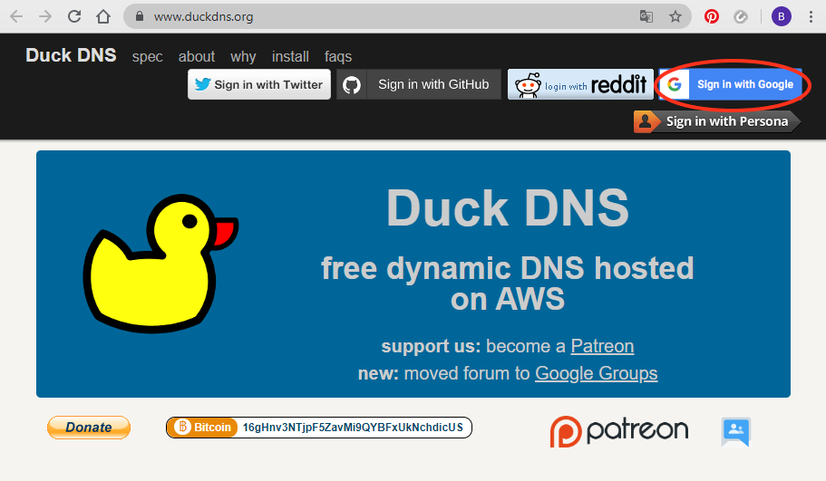Click the 'free dynamic DNS hosted on AWS' text
Image resolution: width=826 pixels, height=481 pixels.
[508, 284]
